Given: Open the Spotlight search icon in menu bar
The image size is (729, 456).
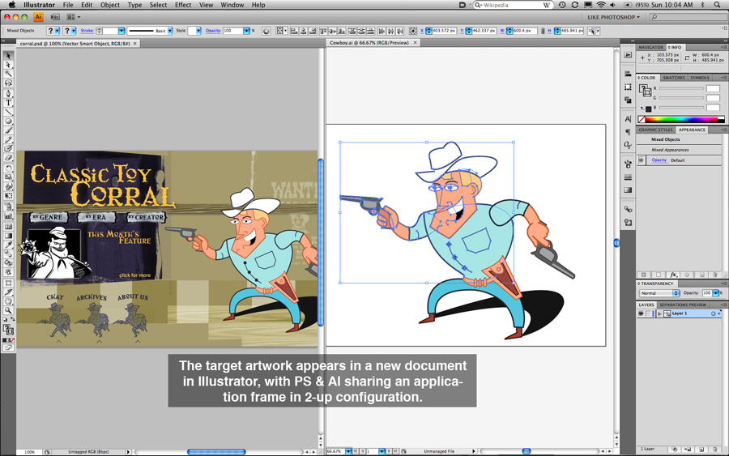Looking at the screenshot, I should 718,5.
